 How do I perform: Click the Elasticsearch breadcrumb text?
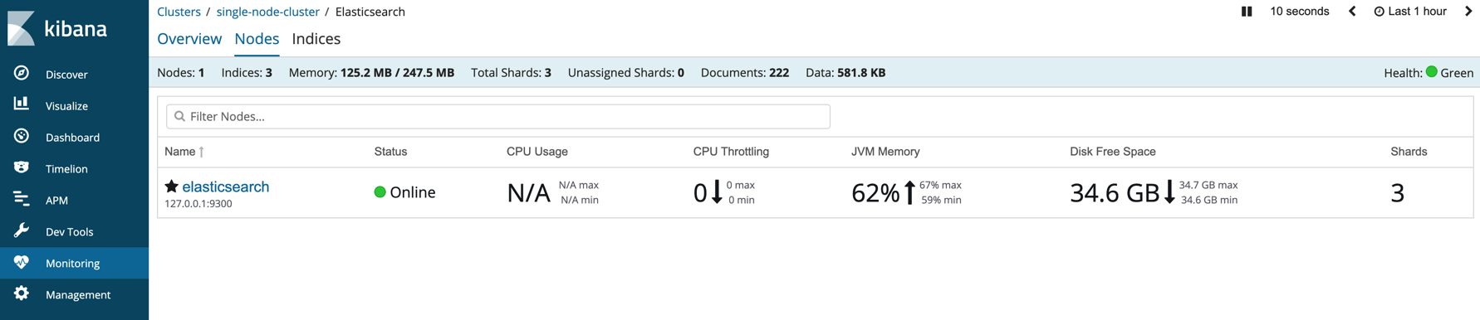(370, 12)
